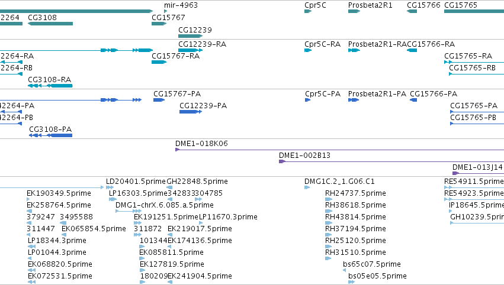This screenshot has width=504, height=285.
Task: Select the mir-4963 gene label
Action: coord(181,5)
